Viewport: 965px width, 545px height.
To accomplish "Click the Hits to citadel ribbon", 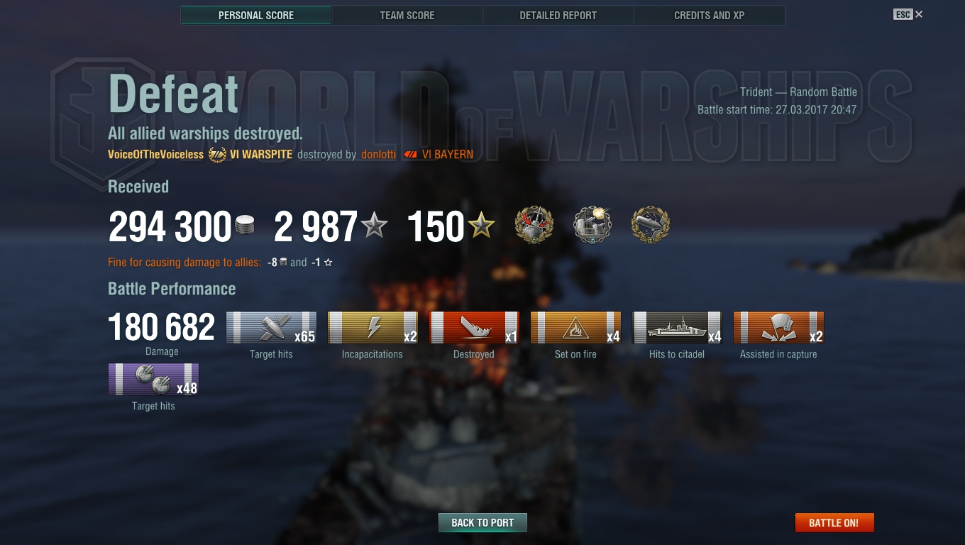I will [677, 328].
